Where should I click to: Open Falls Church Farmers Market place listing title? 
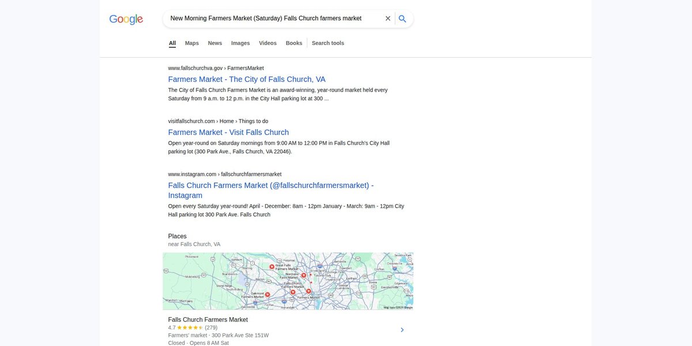(x=208, y=319)
